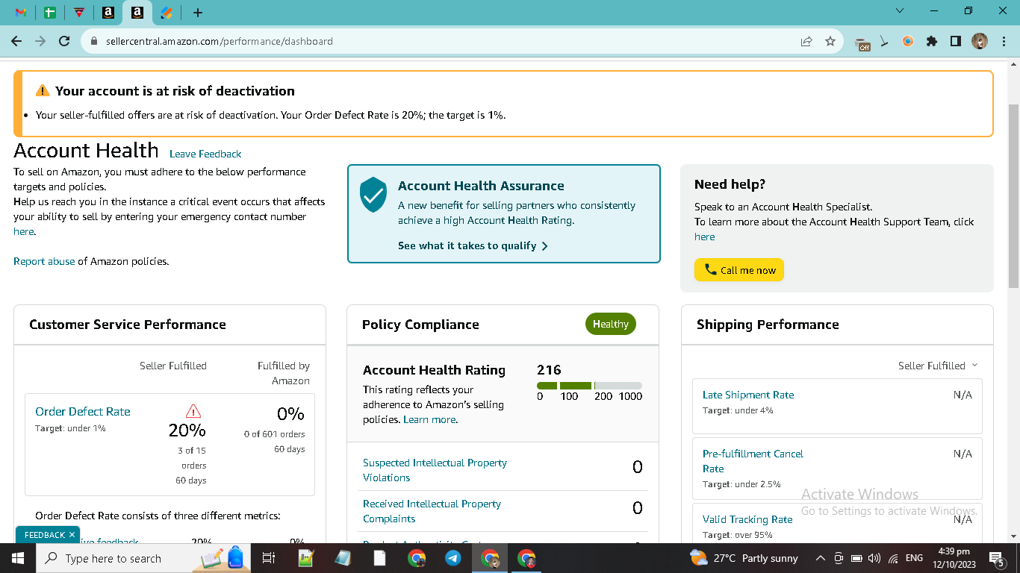The height and width of the screenshot is (573, 1020).
Task: Click the FEEDBACK tab label
Action: point(44,535)
